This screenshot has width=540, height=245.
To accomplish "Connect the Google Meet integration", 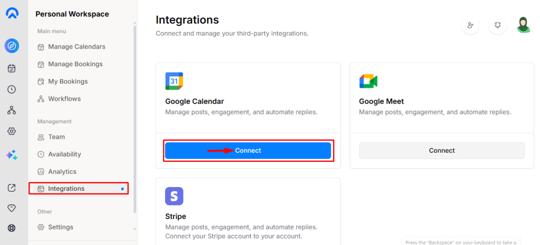I will coord(442,151).
